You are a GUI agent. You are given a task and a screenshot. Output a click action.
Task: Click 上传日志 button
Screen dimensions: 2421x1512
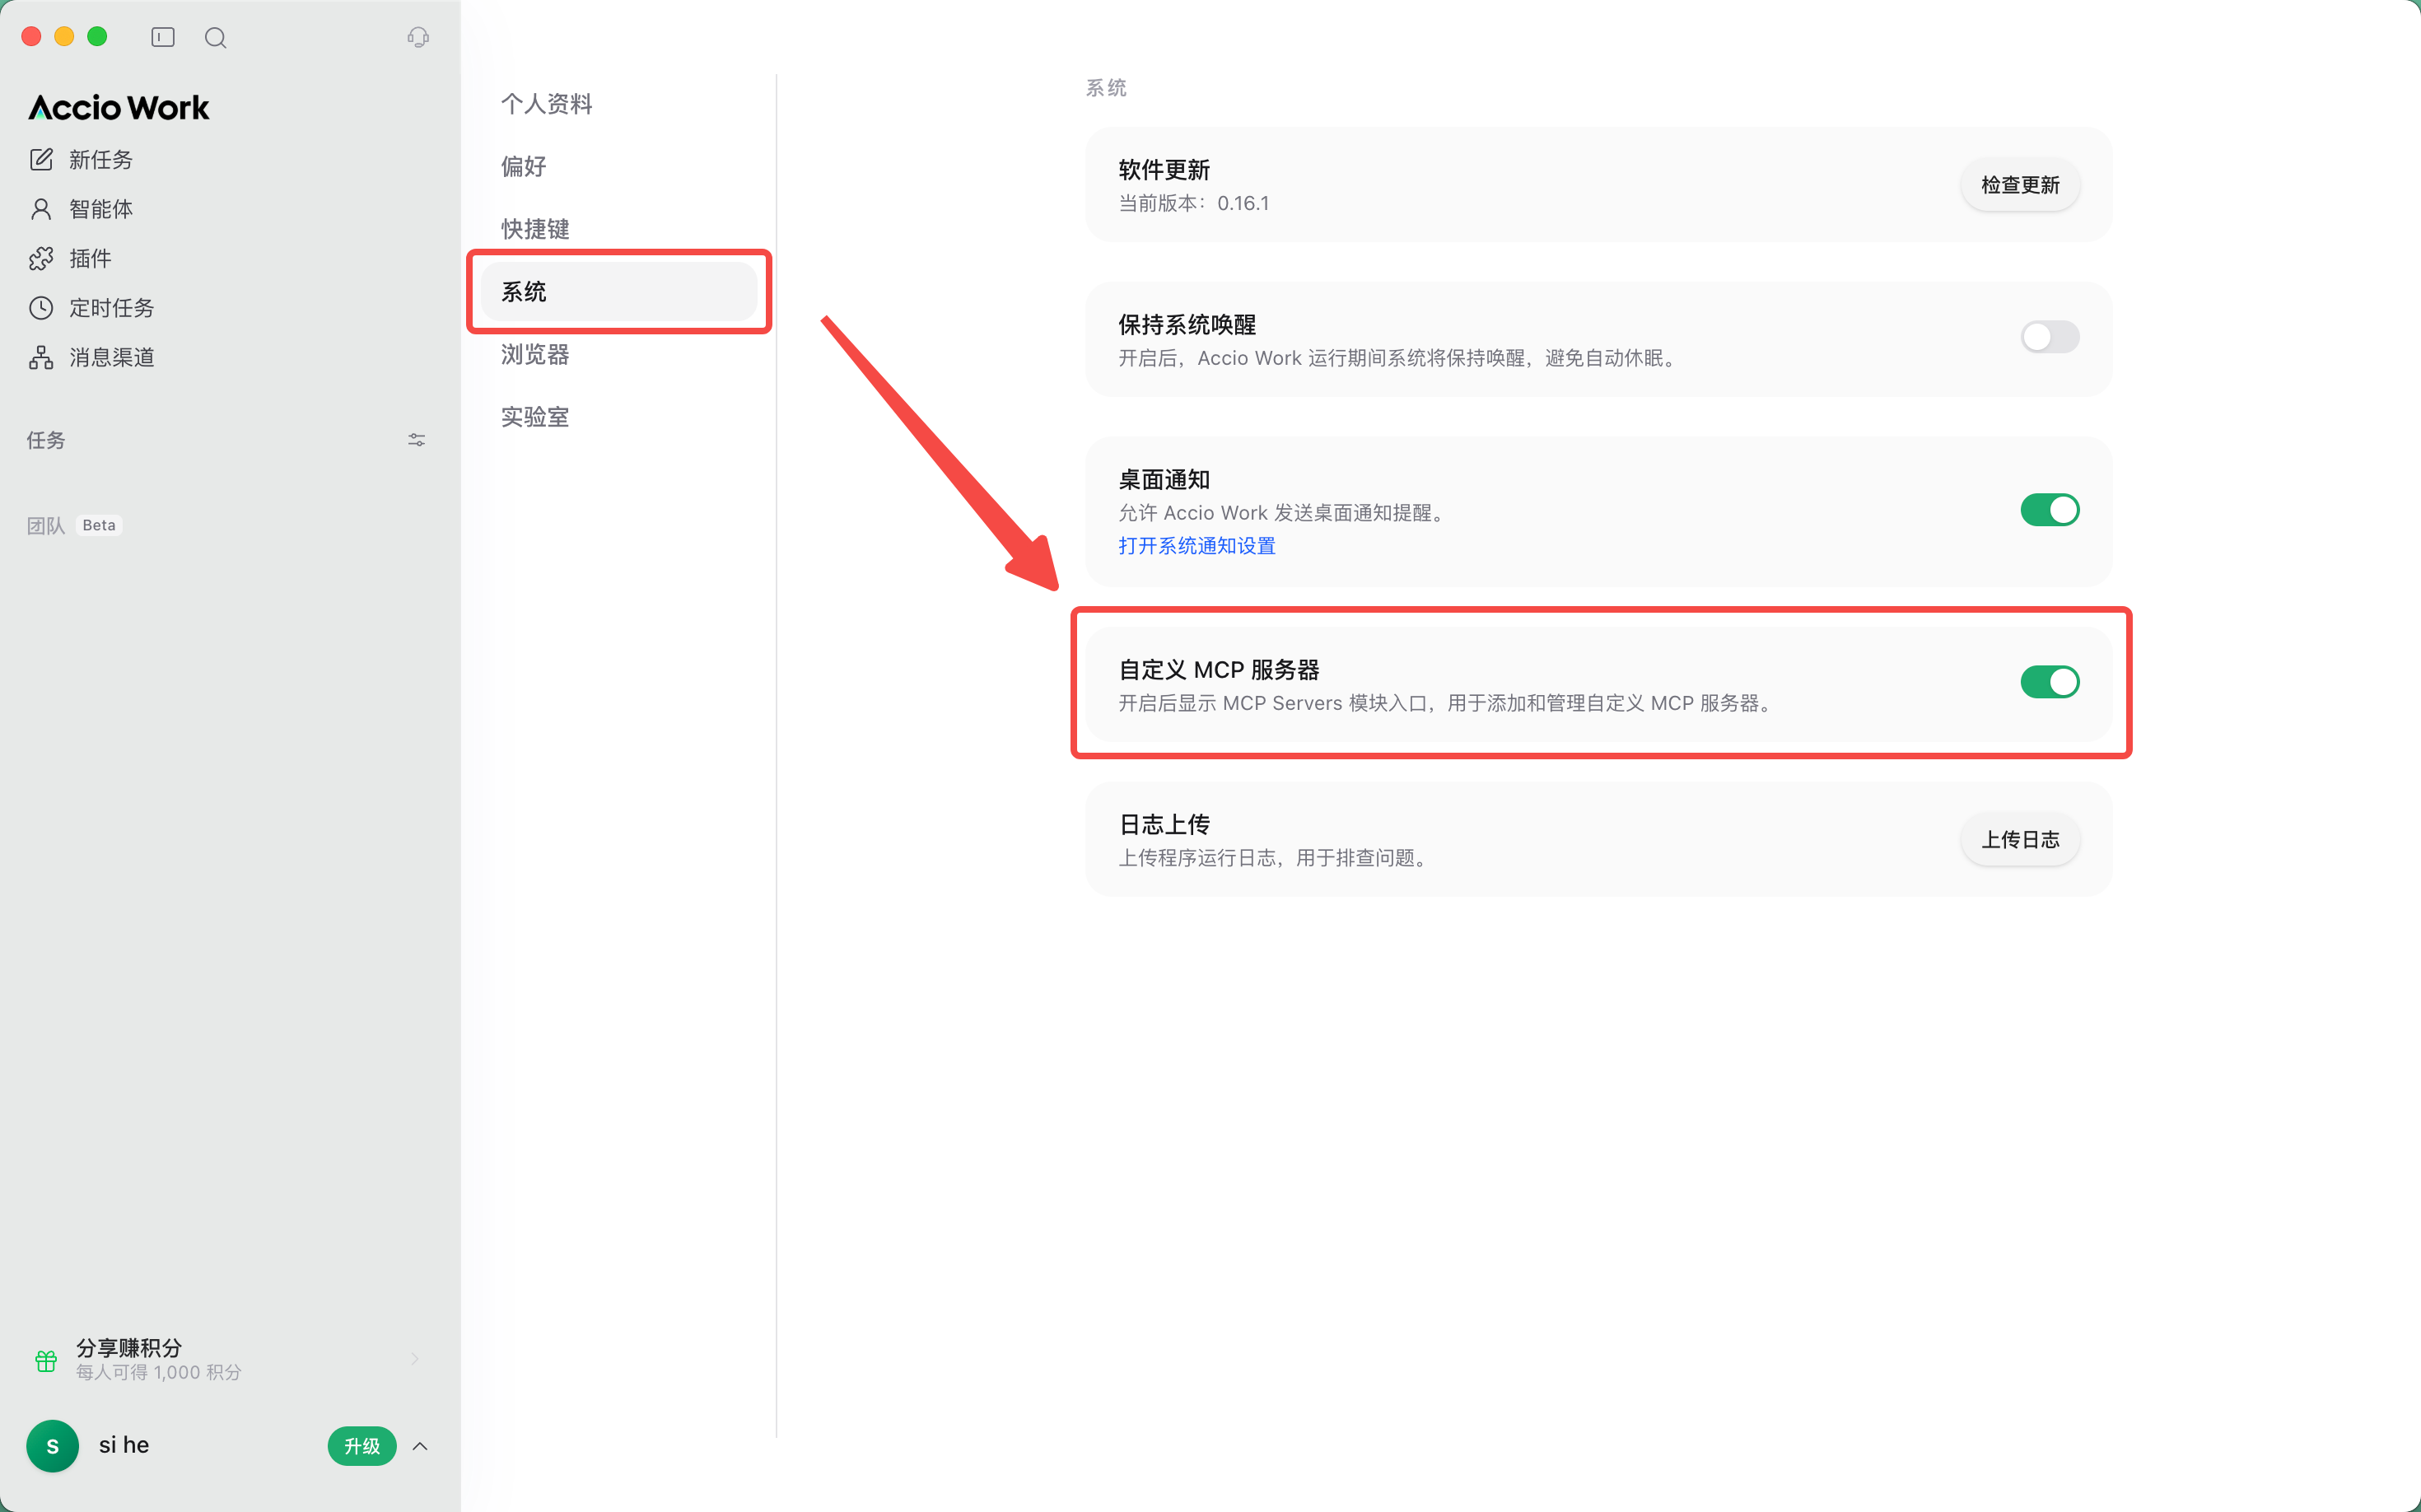pyautogui.click(x=2020, y=840)
